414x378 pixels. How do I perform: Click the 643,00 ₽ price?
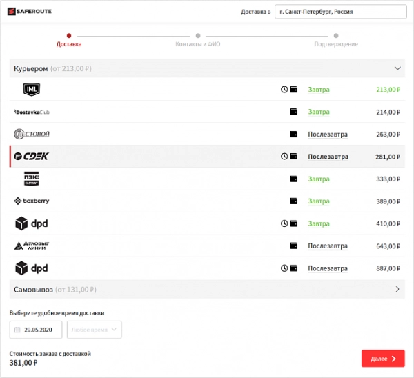point(388,246)
